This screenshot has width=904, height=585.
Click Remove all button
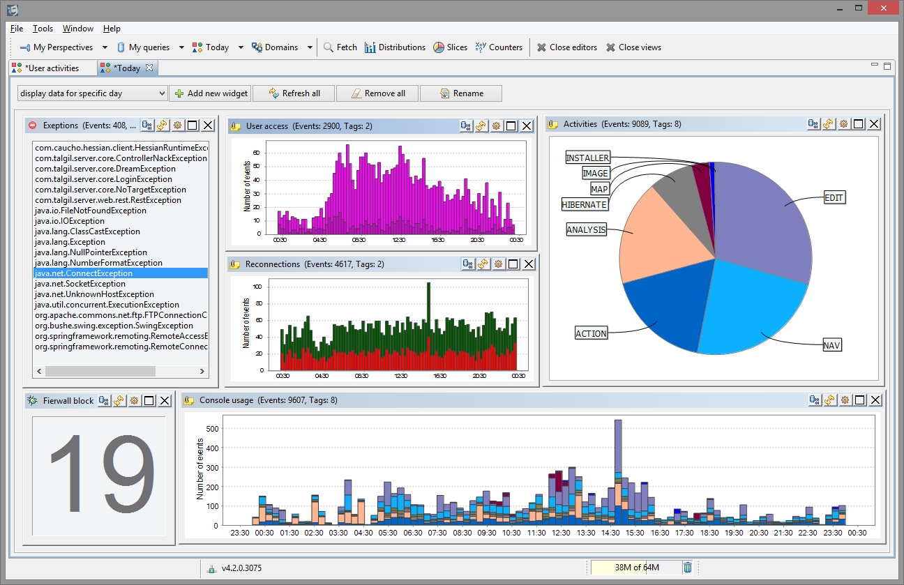click(x=377, y=93)
